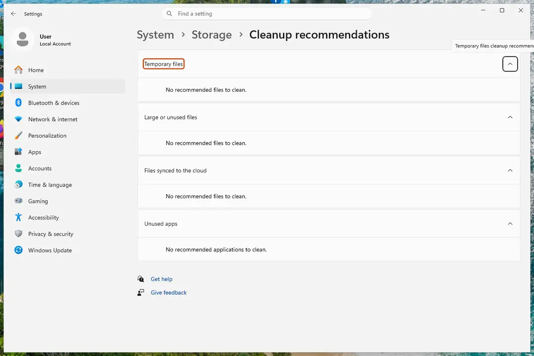Click the Gaming controller icon
The height and width of the screenshot is (356, 534).
pyautogui.click(x=18, y=201)
